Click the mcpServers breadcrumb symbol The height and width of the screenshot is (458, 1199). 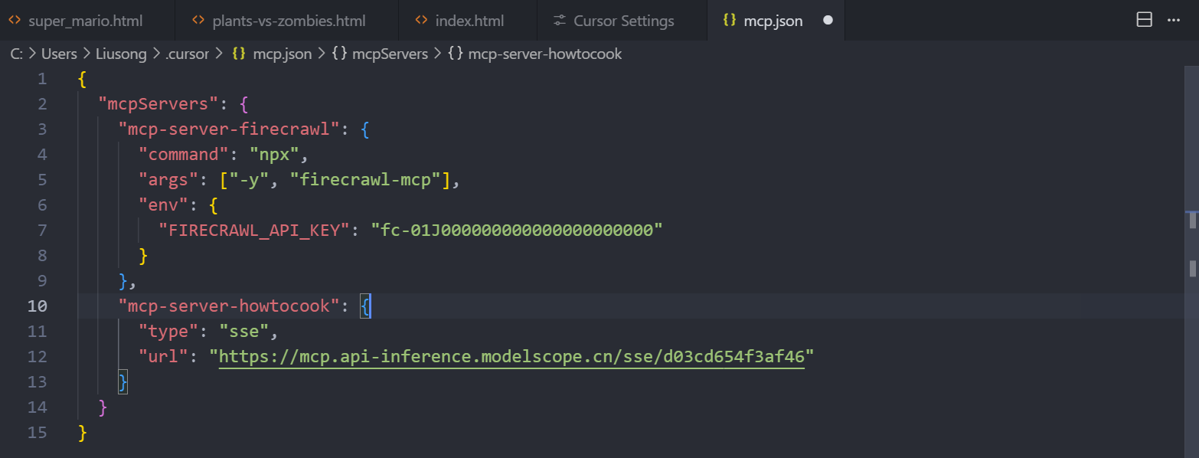pyautogui.click(x=390, y=54)
